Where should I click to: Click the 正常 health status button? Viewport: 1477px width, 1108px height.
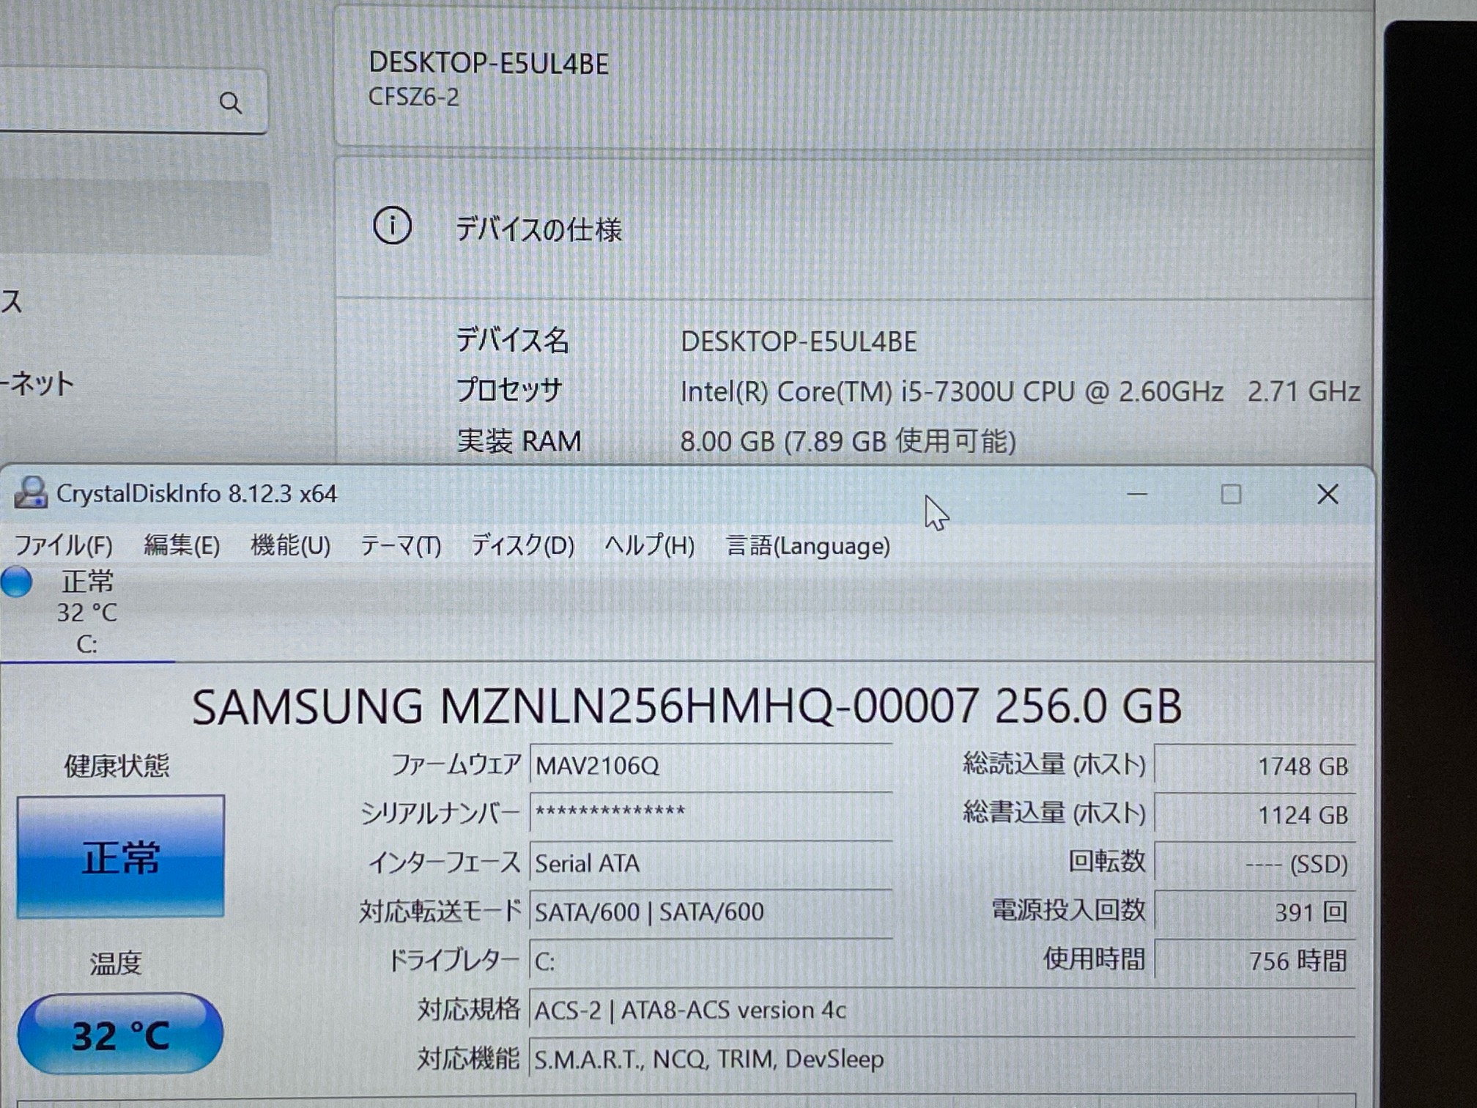pyautogui.click(x=121, y=857)
